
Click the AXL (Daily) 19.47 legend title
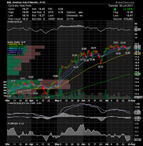point(16,42)
